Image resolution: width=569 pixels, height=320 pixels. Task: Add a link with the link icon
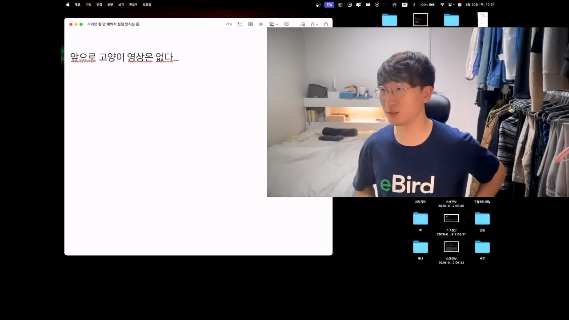(303, 24)
